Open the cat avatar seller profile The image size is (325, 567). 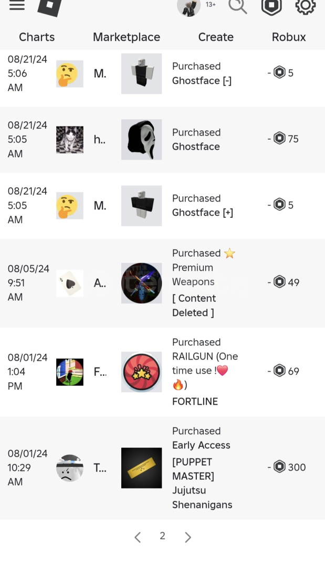(70, 139)
